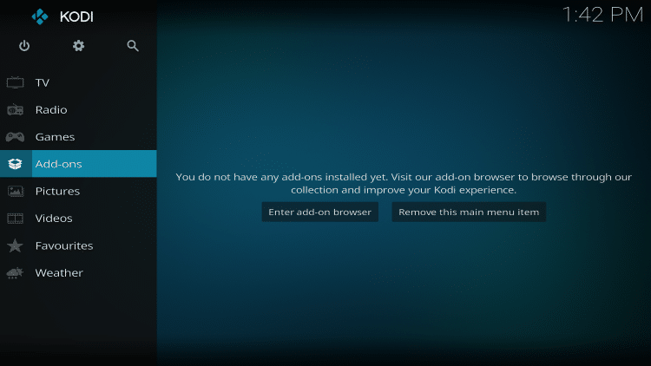Switch to the Videos section
The height and width of the screenshot is (366, 651).
click(x=78, y=219)
